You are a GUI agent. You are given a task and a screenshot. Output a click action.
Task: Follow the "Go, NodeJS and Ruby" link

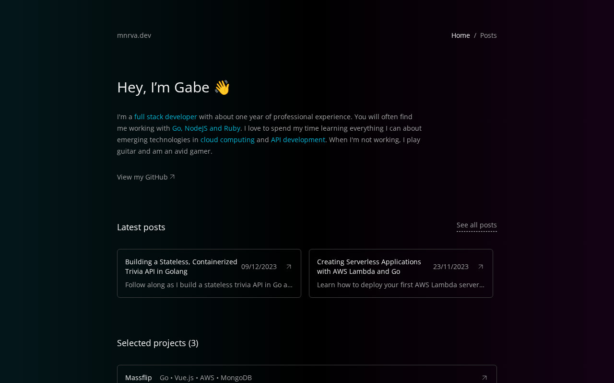tap(206, 128)
